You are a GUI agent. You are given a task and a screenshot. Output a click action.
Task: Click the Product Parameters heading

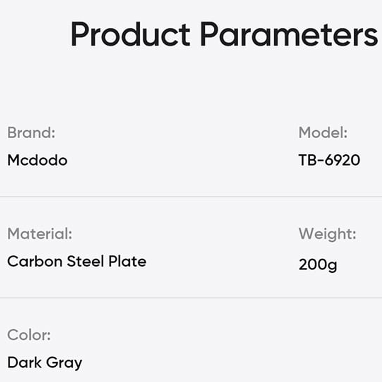click(x=224, y=35)
